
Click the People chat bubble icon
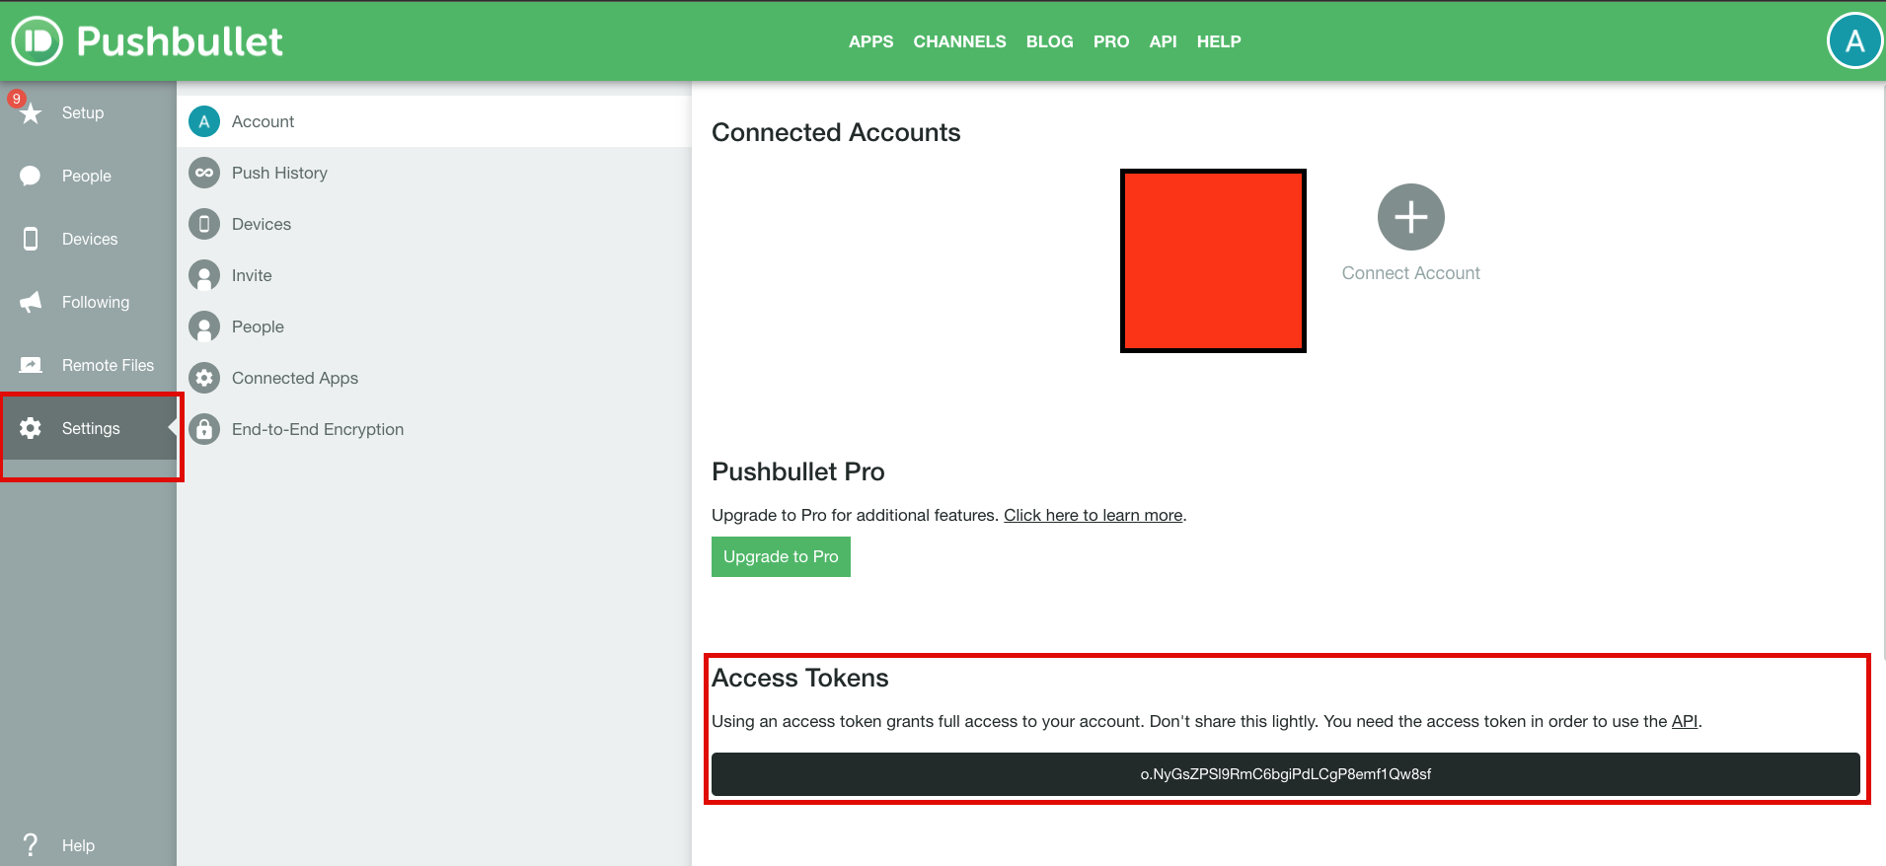31,176
